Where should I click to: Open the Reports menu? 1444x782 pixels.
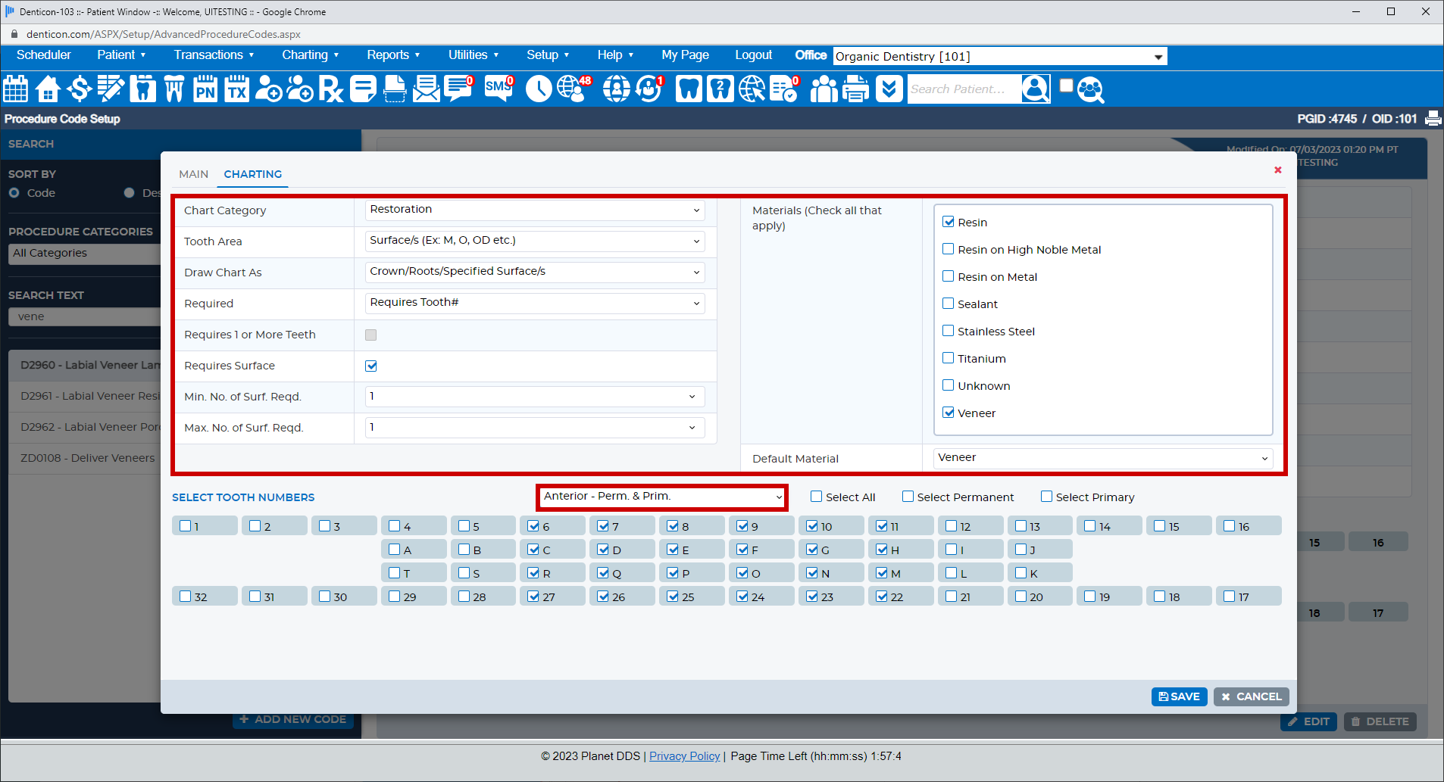coord(389,55)
